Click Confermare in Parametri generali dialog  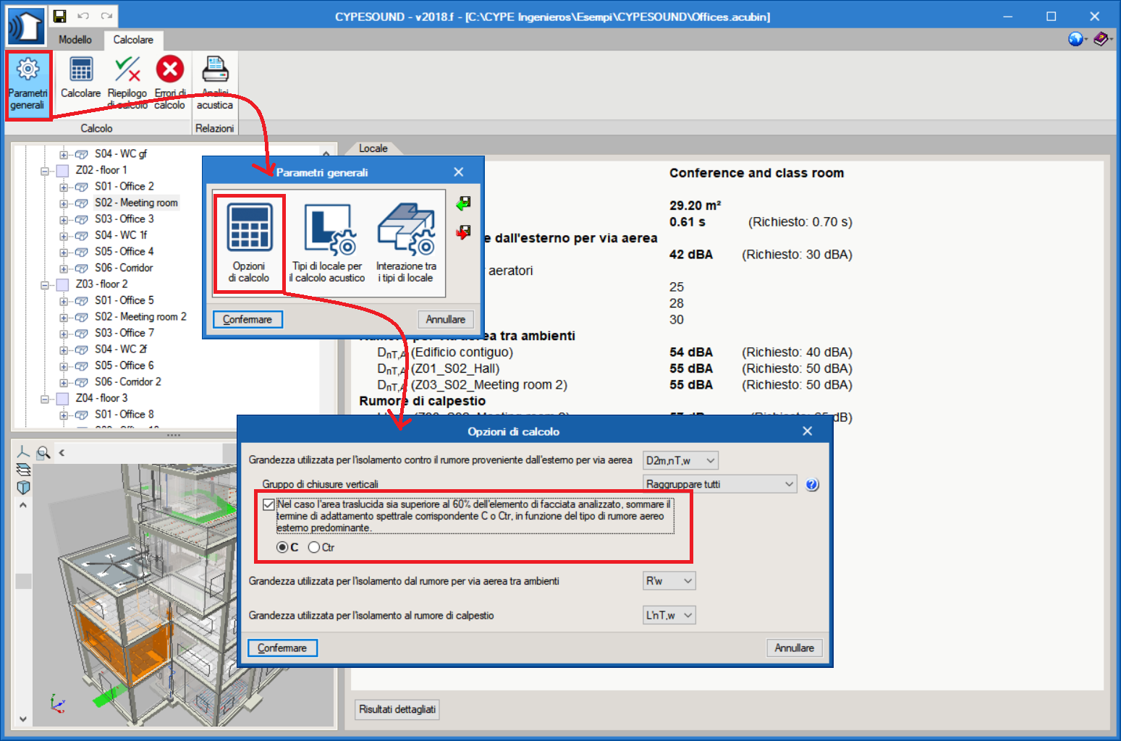pos(248,320)
